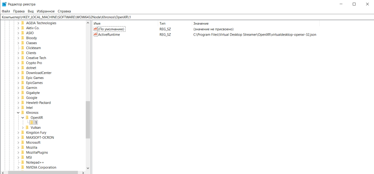Select the Hewlett-Packard folder icon
The height and width of the screenshot is (174, 374).
click(x=23, y=103)
